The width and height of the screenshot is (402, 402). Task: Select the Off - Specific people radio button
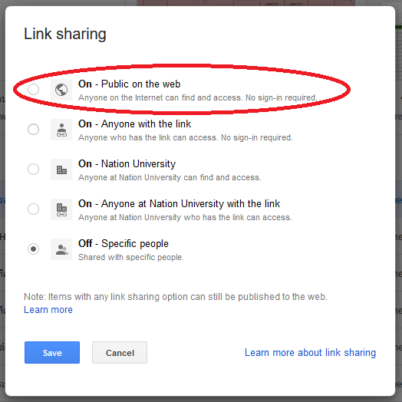coord(33,249)
